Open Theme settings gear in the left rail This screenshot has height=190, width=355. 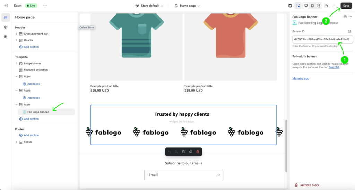pyautogui.click(x=6, y=27)
